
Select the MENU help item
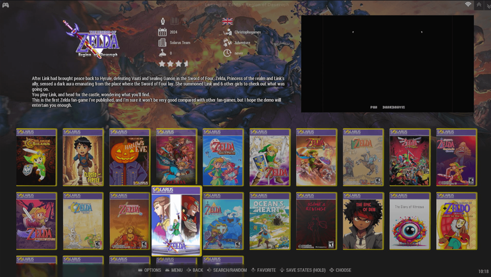[x=174, y=270]
